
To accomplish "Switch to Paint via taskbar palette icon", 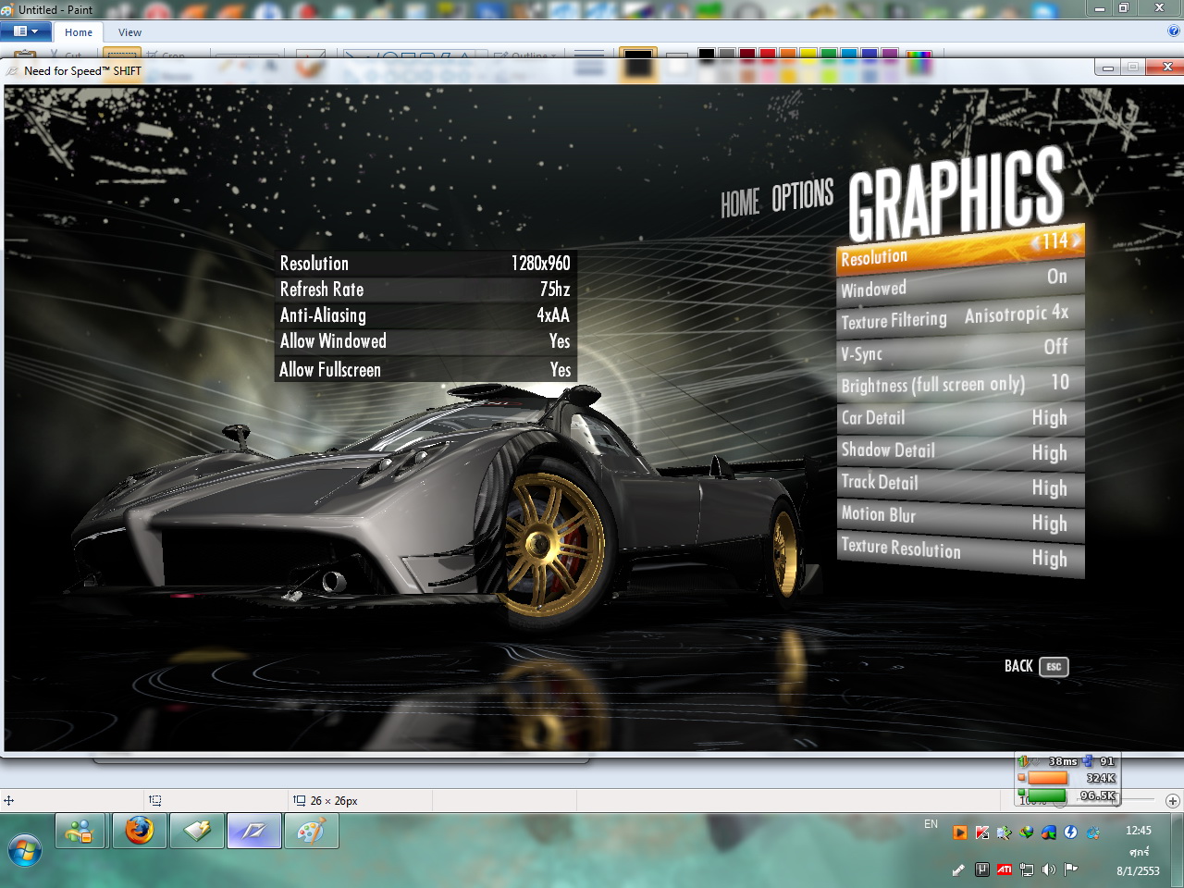I will pyautogui.click(x=311, y=831).
